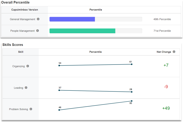
Task: Open the Net Change info icon
Action: (174, 52)
